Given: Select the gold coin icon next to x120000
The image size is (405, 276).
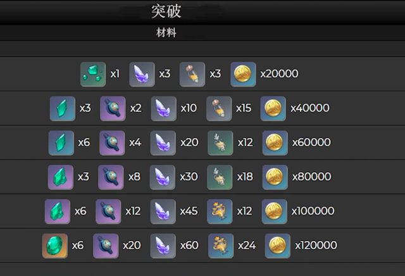Looking at the screenshot, I should (x=277, y=246).
